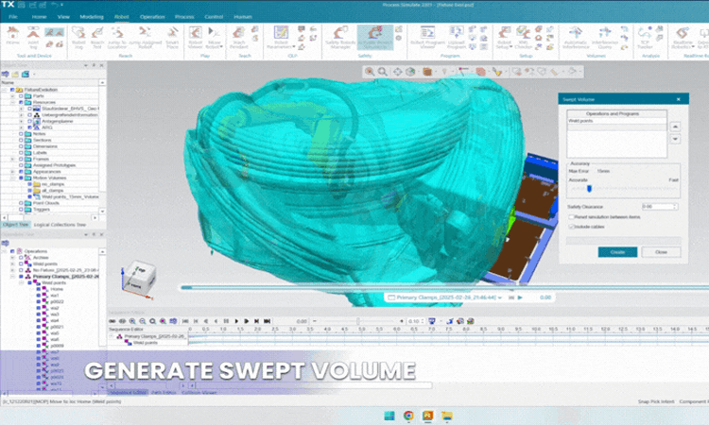Screen dimensions: 709x425
Task: Open the Robot Parameters dropdown arrow
Action: coord(294,46)
